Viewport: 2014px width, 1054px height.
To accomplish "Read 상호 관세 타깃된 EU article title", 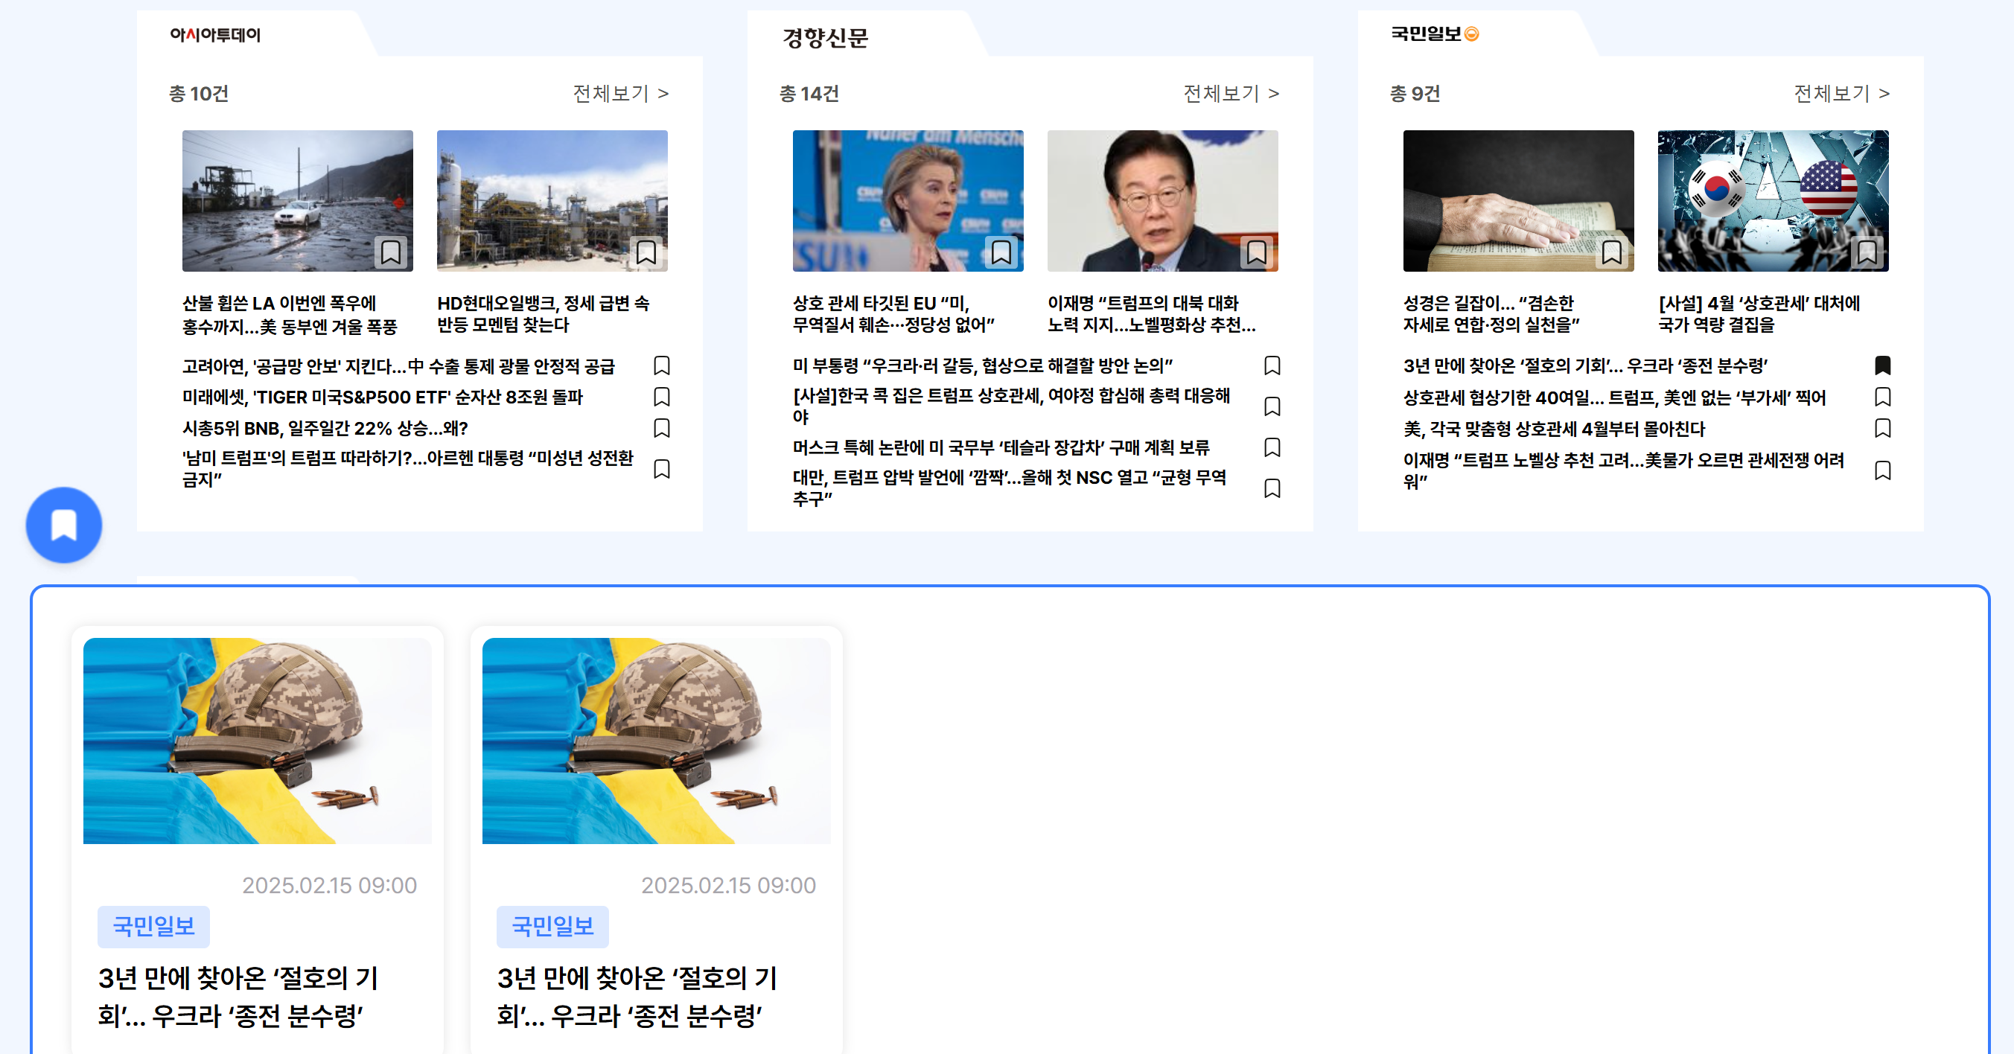I will click(x=893, y=313).
